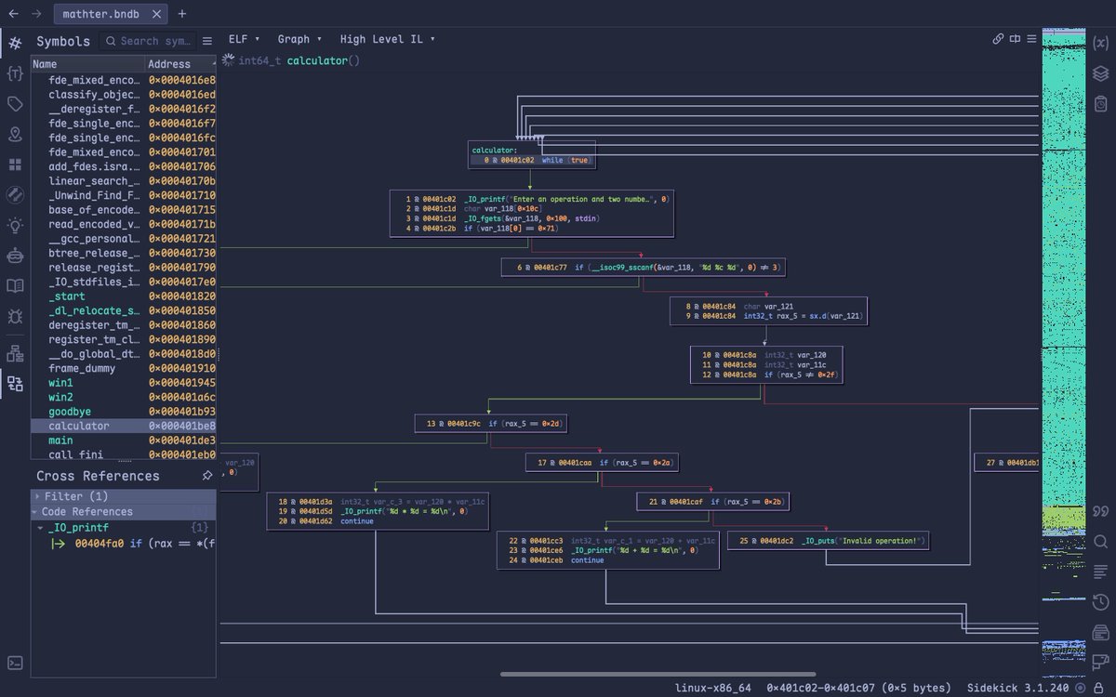Select the Cross References sidebar icon
1116x697 pixels.
tap(15, 383)
